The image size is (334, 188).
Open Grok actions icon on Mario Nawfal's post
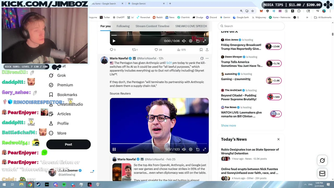coord(202,58)
